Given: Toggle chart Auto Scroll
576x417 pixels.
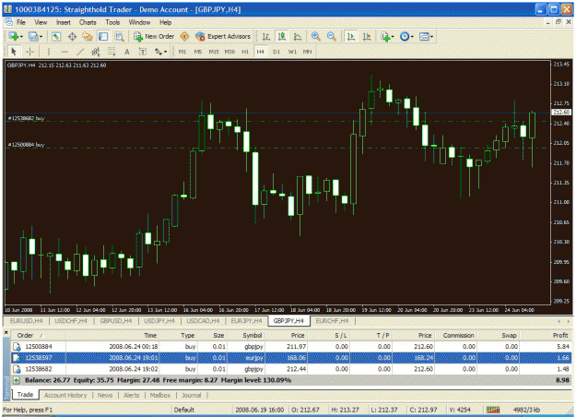Looking at the screenshot, I should pos(351,36).
